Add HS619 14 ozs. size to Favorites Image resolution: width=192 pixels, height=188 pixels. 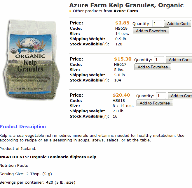pos(151,31)
